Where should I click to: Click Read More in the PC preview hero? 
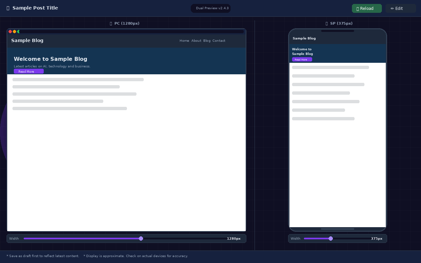(x=29, y=71)
